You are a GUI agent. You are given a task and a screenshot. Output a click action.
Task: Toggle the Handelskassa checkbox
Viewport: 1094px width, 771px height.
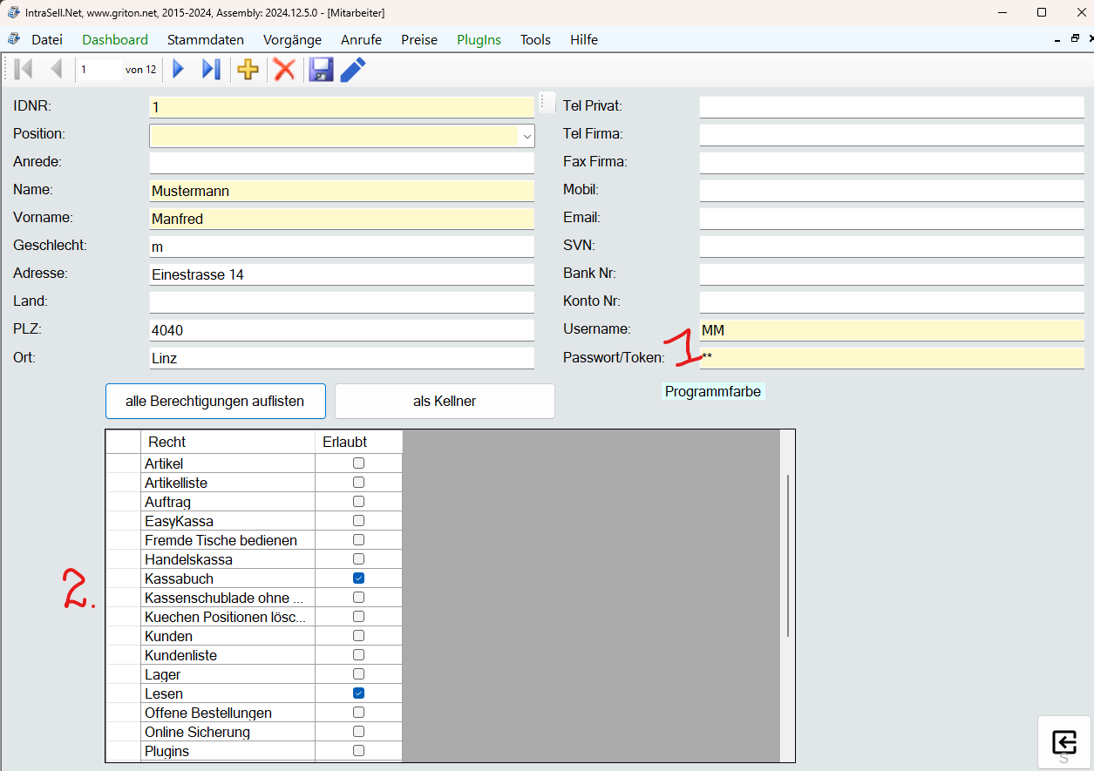[358, 559]
